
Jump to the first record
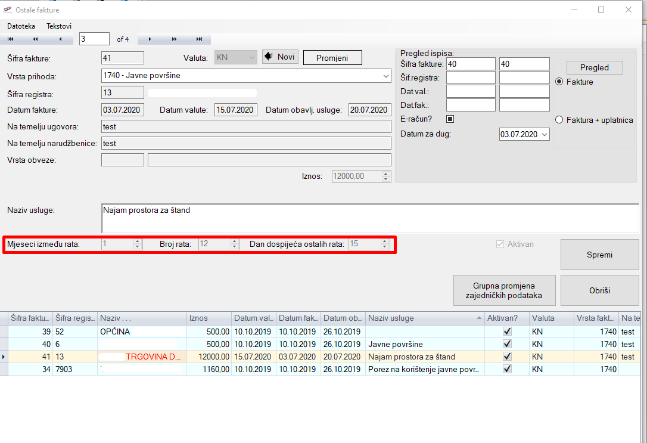click(11, 39)
